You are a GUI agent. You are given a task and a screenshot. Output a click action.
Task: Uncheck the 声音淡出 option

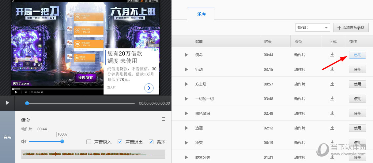120,142
